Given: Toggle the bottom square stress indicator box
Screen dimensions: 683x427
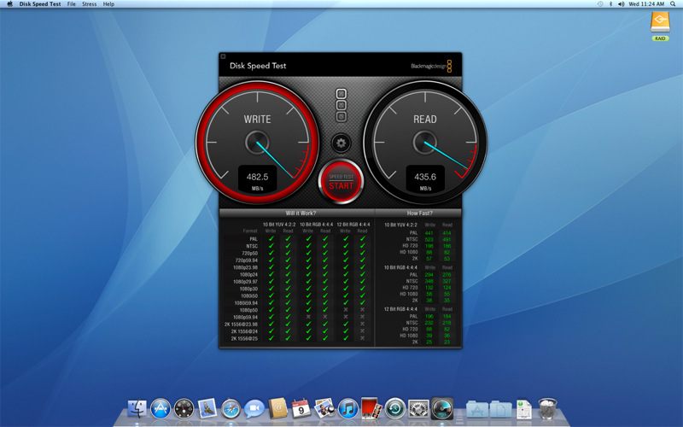Looking at the screenshot, I should pos(341,116).
